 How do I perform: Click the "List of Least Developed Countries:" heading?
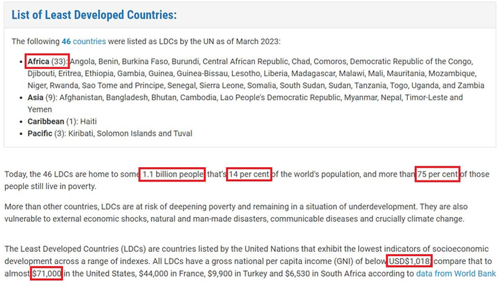94,15
